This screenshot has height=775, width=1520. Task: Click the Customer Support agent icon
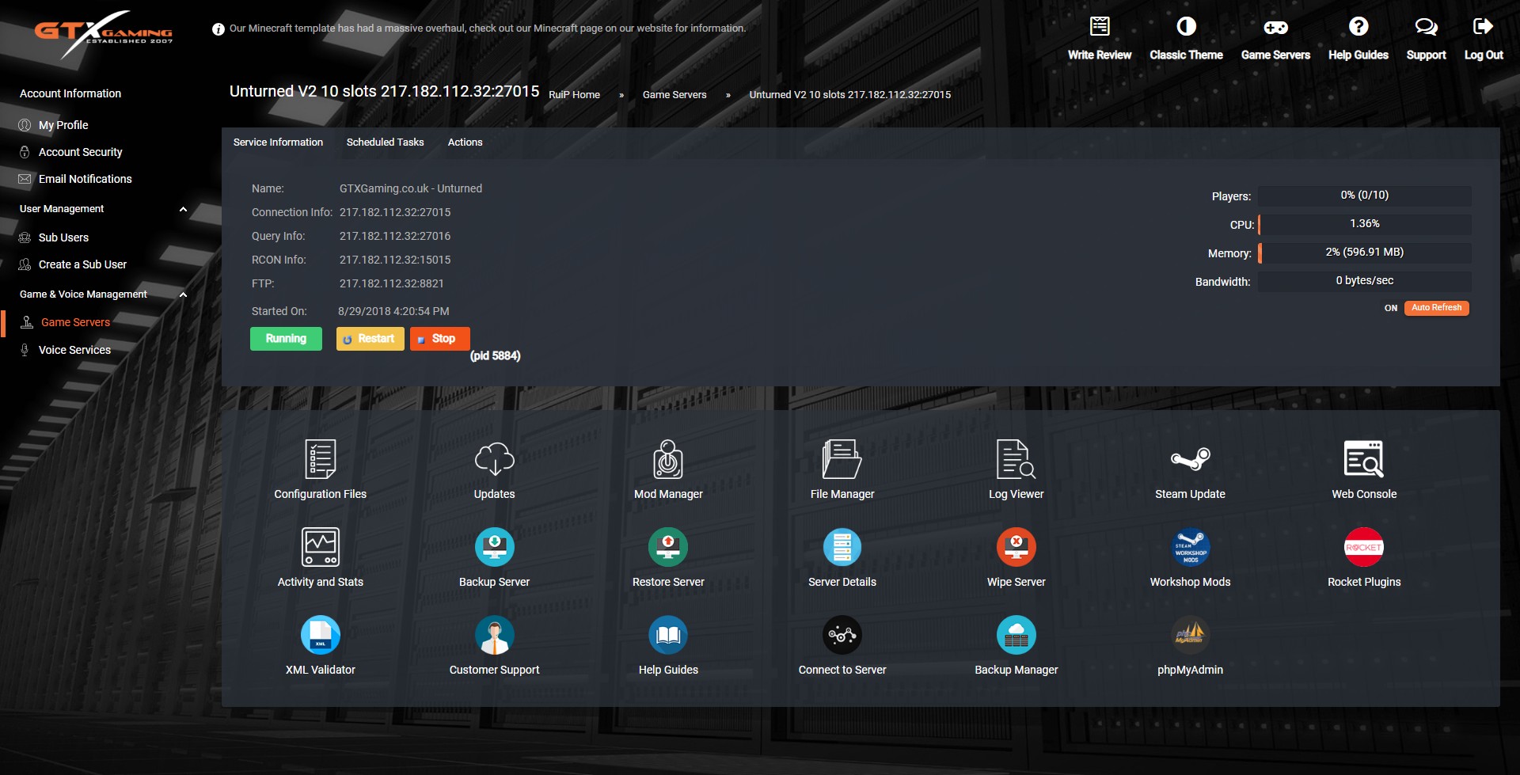[x=495, y=635]
